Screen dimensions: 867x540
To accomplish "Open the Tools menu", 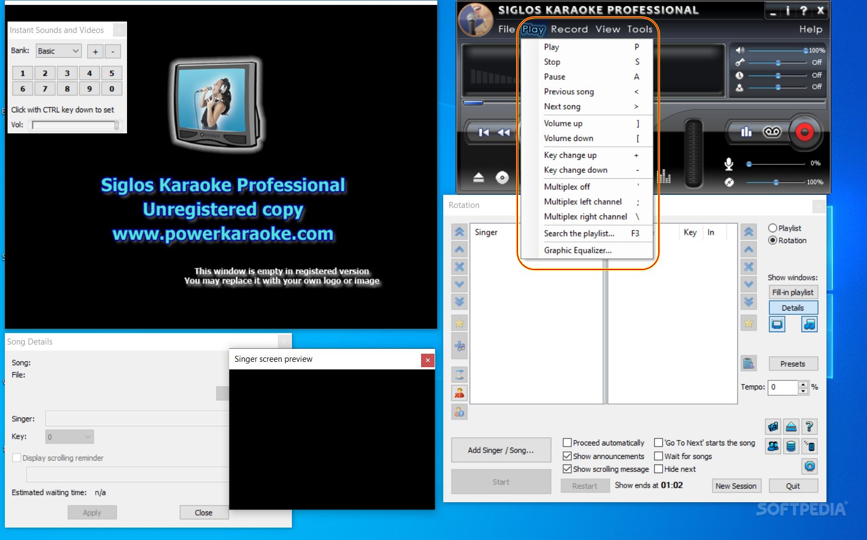I will coord(639,29).
